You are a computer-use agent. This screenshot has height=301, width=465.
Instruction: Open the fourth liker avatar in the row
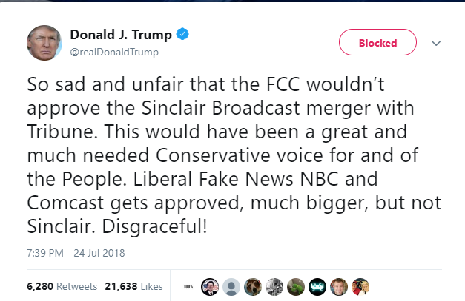point(253,286)
